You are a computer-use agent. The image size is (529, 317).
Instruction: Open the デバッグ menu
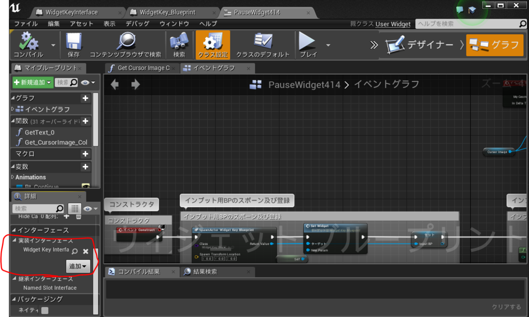(x=137, y=24)
